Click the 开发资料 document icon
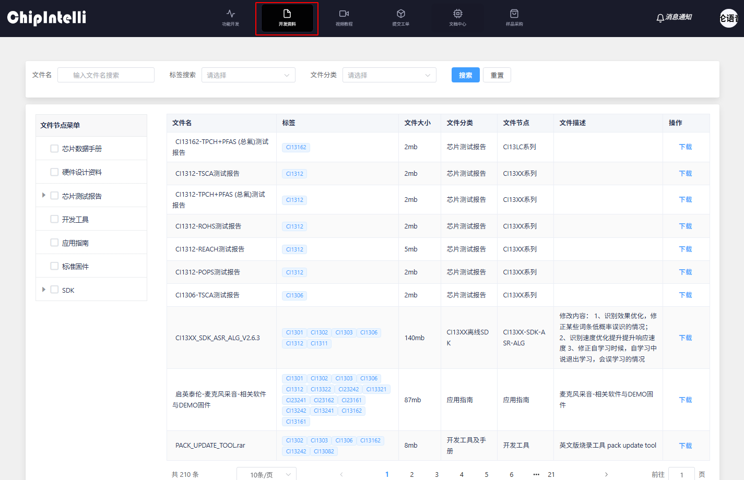Viewport: 744px width, 480px height. pyautogui.click(x=287, y=14)
